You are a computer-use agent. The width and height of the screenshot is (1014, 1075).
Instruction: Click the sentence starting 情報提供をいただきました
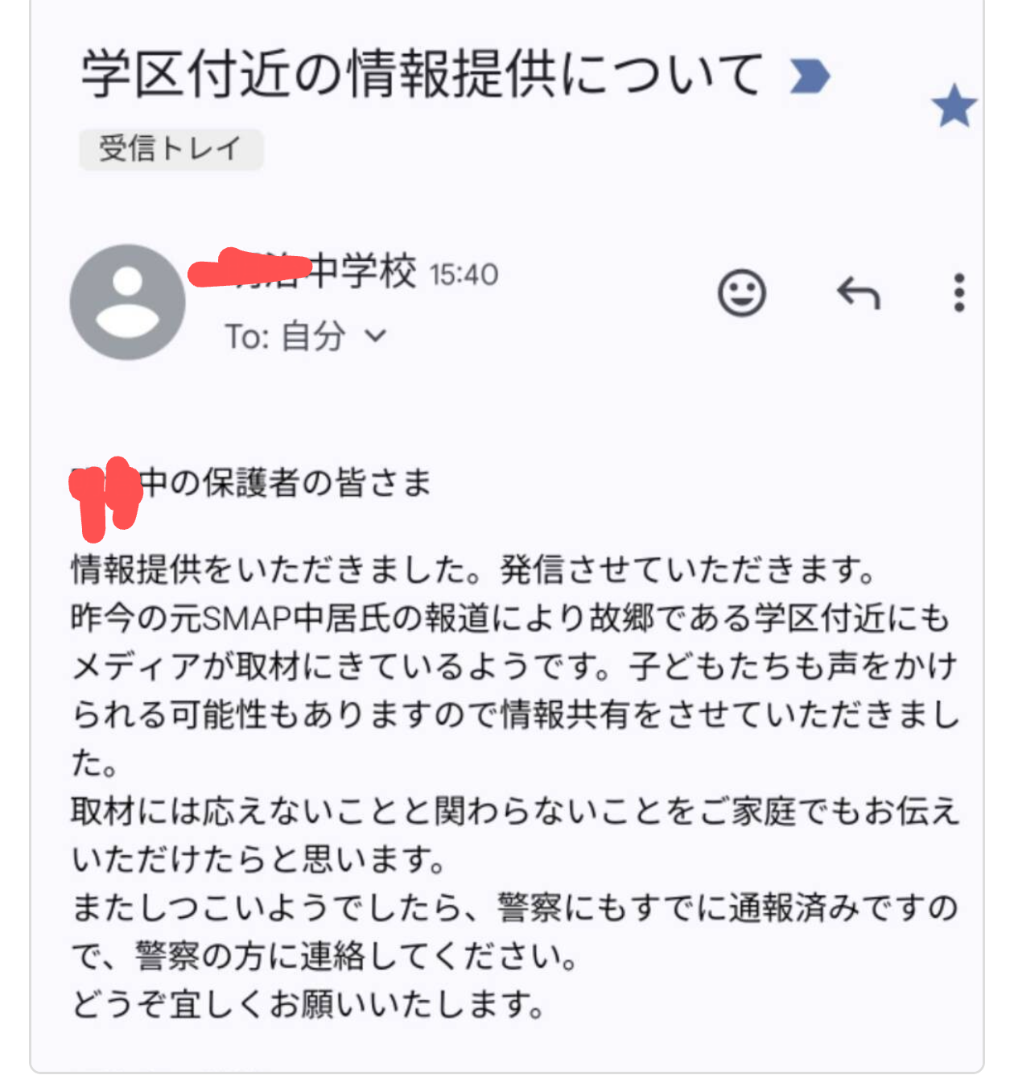pos(473,569)
